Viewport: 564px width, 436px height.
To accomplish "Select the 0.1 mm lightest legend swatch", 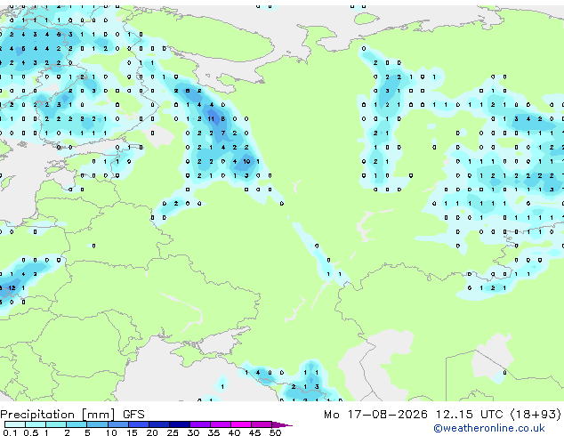I will tap(15, 424).
